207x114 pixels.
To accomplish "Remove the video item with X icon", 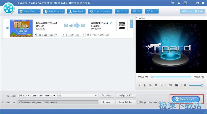I will 131,22.
